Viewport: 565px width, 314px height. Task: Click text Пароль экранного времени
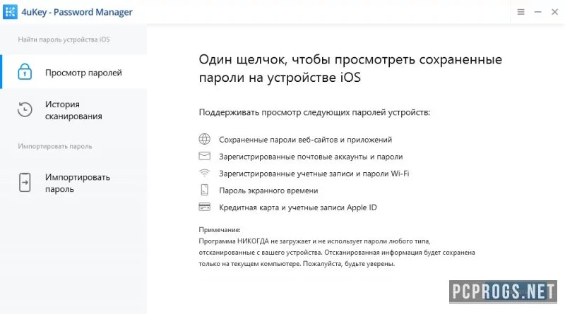pyautogui.click(x=268, y=191)
